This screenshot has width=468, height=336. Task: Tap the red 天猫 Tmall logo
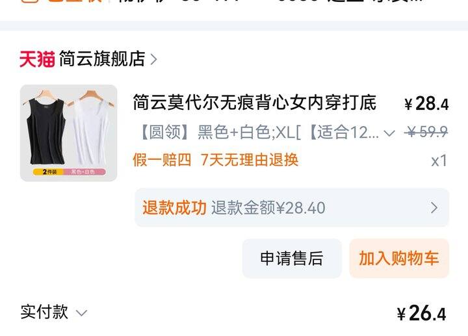coord(37,58)
